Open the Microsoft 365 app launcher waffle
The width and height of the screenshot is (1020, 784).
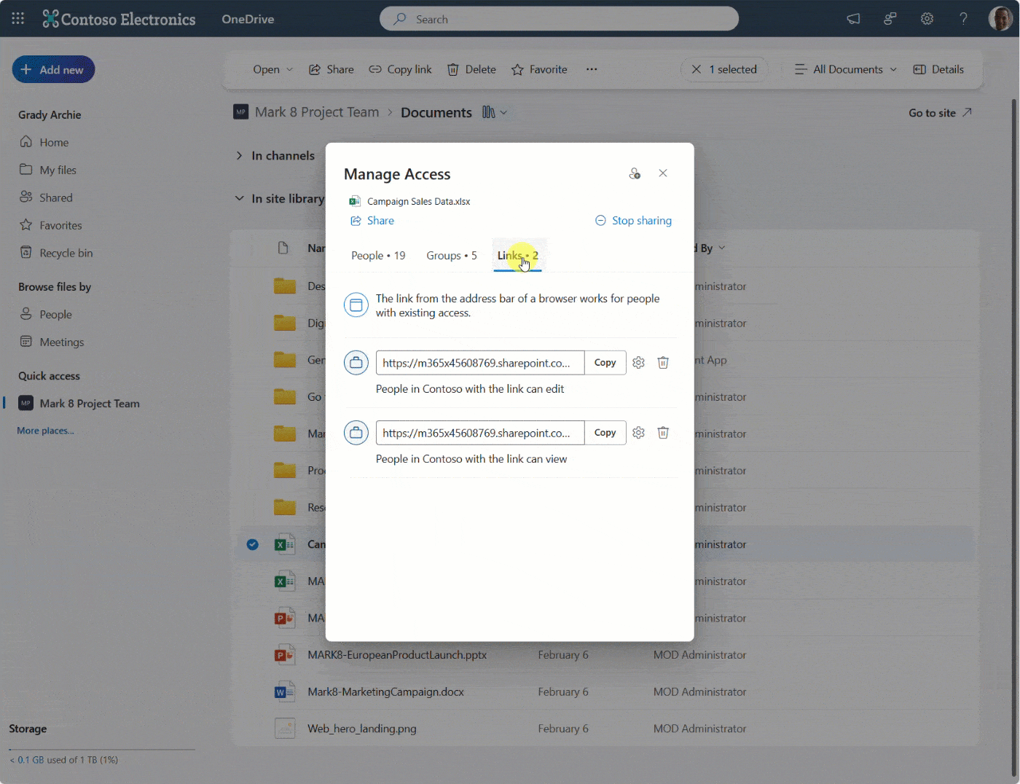pyautogui.click(x=17, y=18)
